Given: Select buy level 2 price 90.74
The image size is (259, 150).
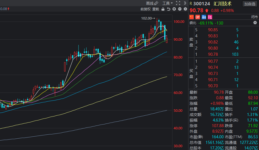Looking at the screenshot, I should (x=213, y=67).
